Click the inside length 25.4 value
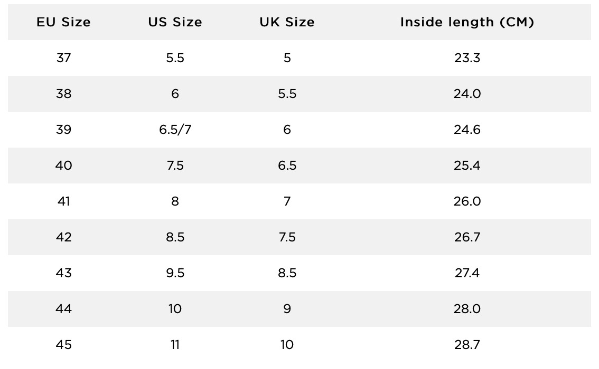Viewport: 599px width, 369px height. click(467, 166)
